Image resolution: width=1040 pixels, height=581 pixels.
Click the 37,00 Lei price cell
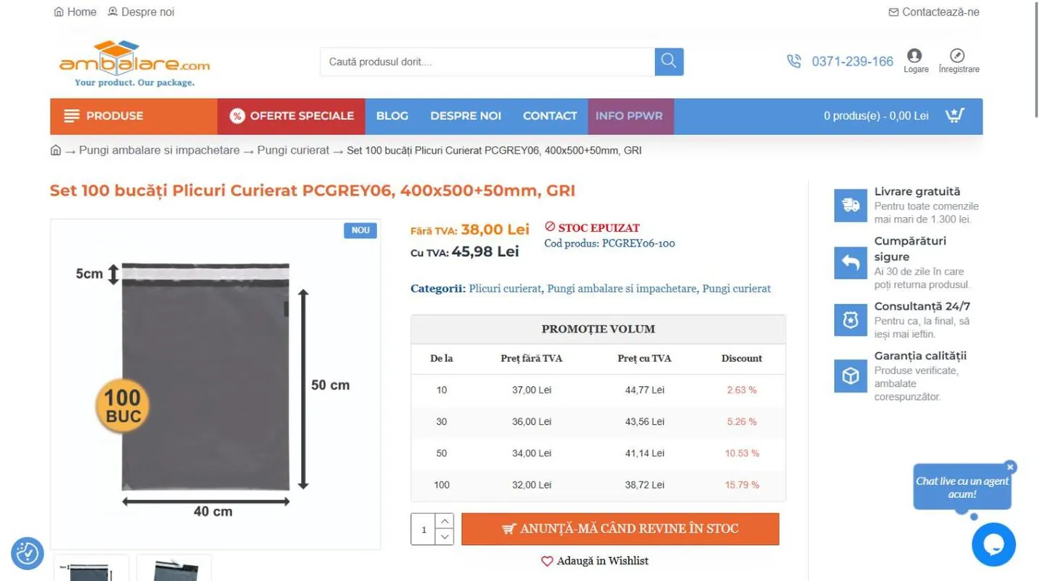532,390
